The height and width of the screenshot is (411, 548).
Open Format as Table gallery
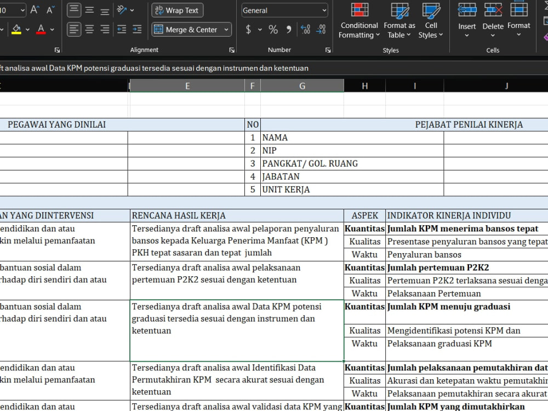[399, 20]
